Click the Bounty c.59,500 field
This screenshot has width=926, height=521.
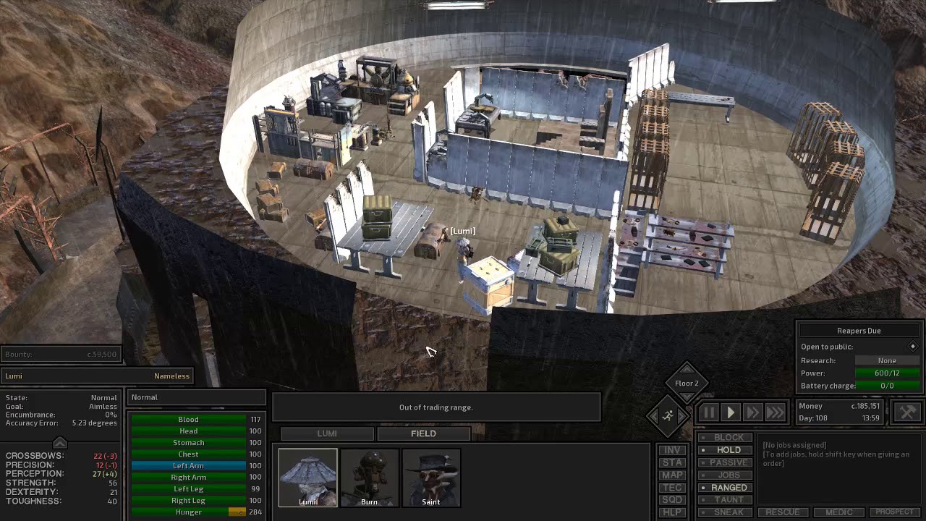(61, 355)
